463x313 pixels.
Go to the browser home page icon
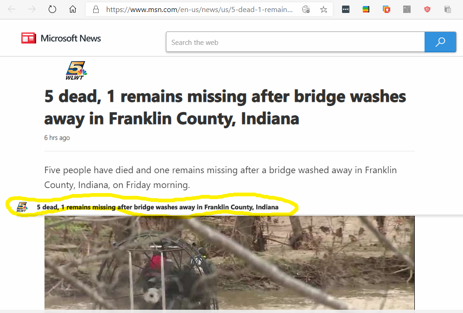point(73,9)
